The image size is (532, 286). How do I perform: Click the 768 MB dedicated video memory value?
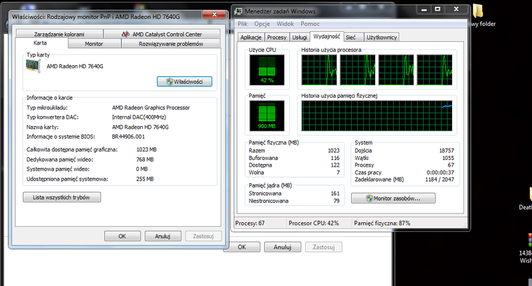tap(145, 159)
